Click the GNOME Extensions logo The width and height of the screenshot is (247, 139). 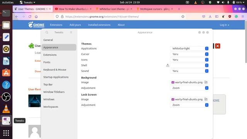point(36,25)
